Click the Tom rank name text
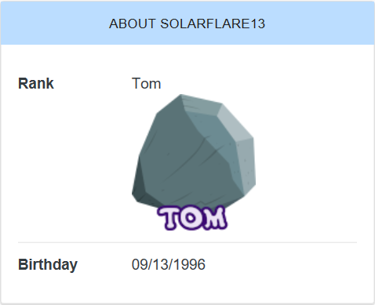 (x=146, y=84)
